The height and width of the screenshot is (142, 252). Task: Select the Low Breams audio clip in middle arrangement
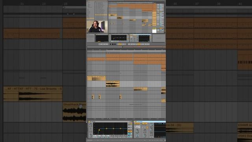pyautogui.click(x=96, y=78)
